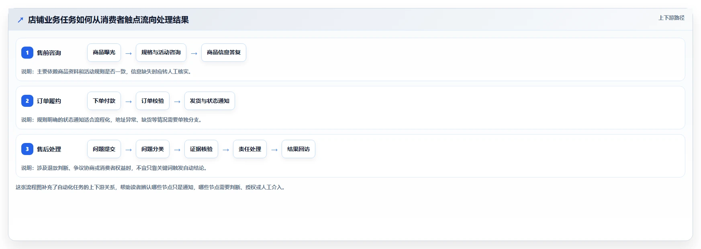Viewport: 701px width, 249px height.
Task: Click the step 2 number badge
Action: (x=27, y=101)
